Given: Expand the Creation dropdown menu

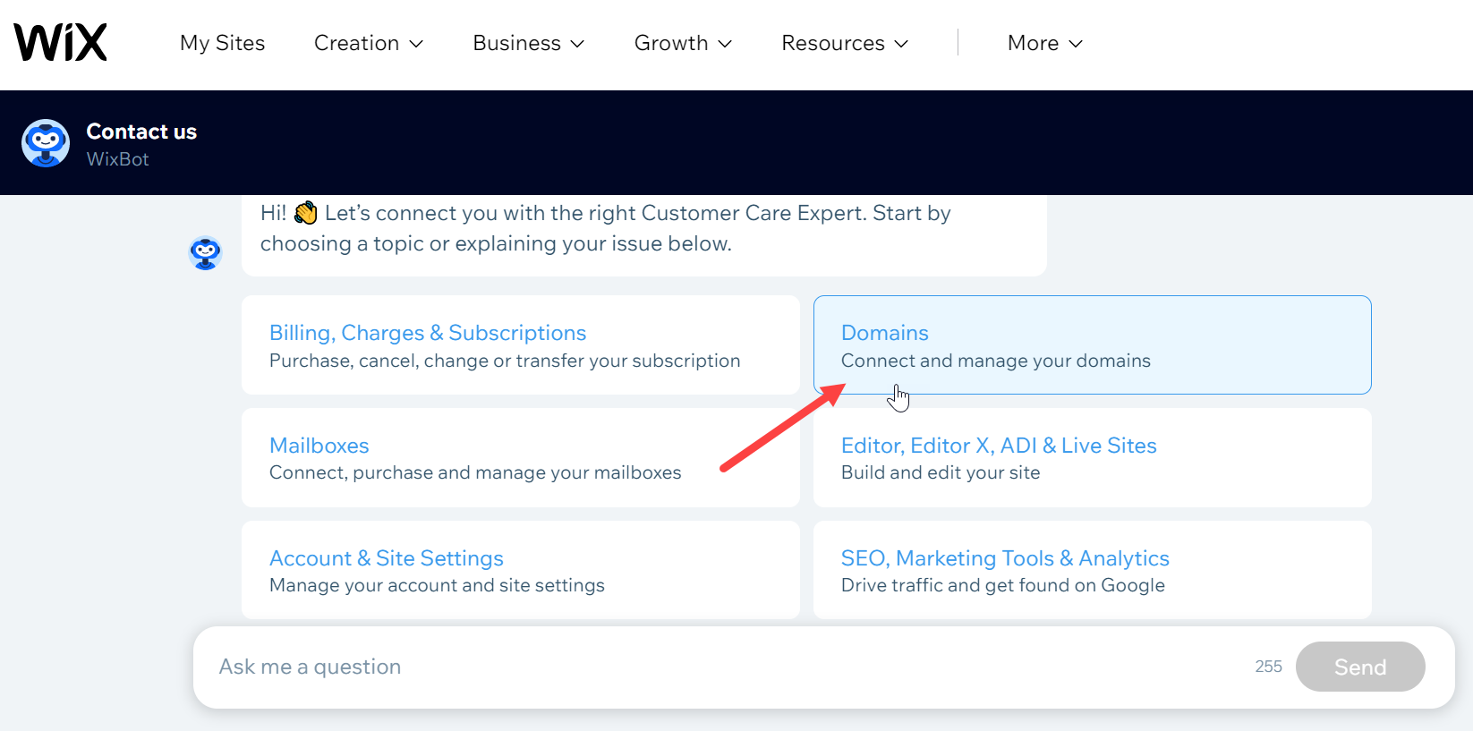Looking at the screenshot, I should [x=369, y=43].
